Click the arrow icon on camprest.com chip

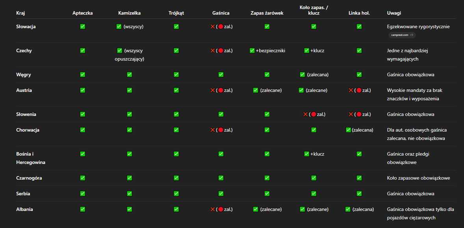412,35
